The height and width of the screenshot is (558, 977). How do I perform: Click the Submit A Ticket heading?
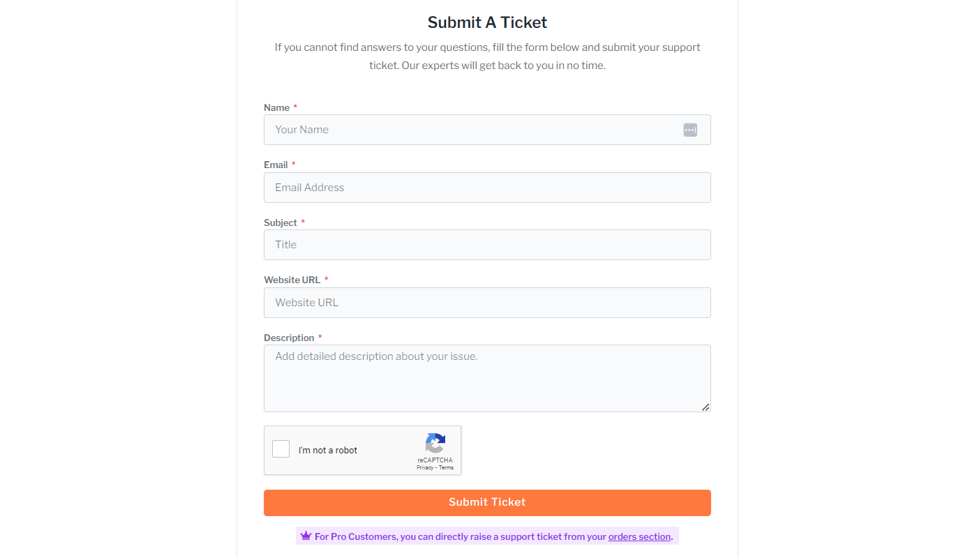click(x=487, y=22)
